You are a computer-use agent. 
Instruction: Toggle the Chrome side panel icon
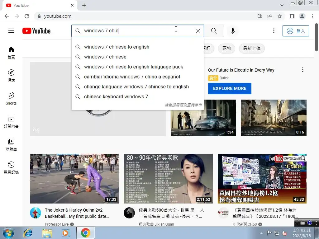pos(292,16)
